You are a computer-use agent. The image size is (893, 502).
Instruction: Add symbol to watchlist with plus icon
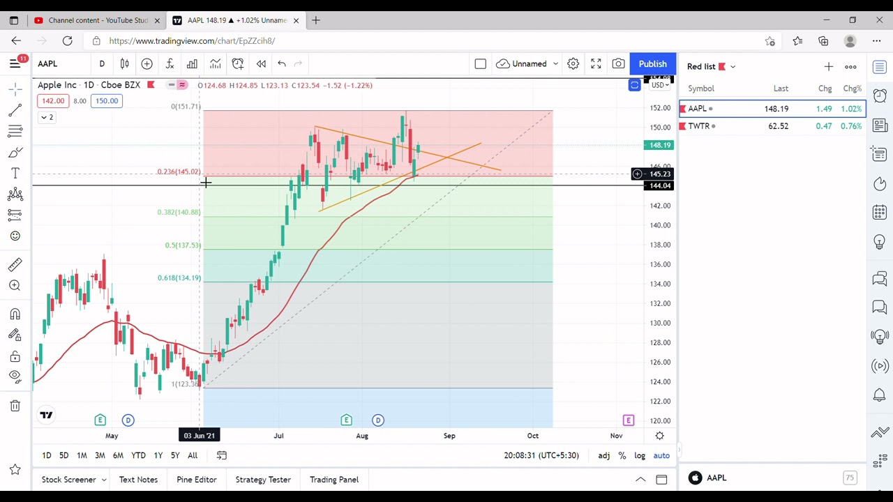pos(828,67)
